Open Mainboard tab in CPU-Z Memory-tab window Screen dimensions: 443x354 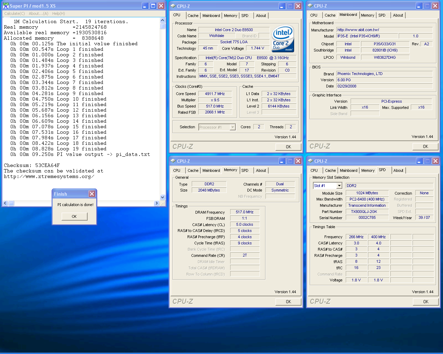[211, 170]
